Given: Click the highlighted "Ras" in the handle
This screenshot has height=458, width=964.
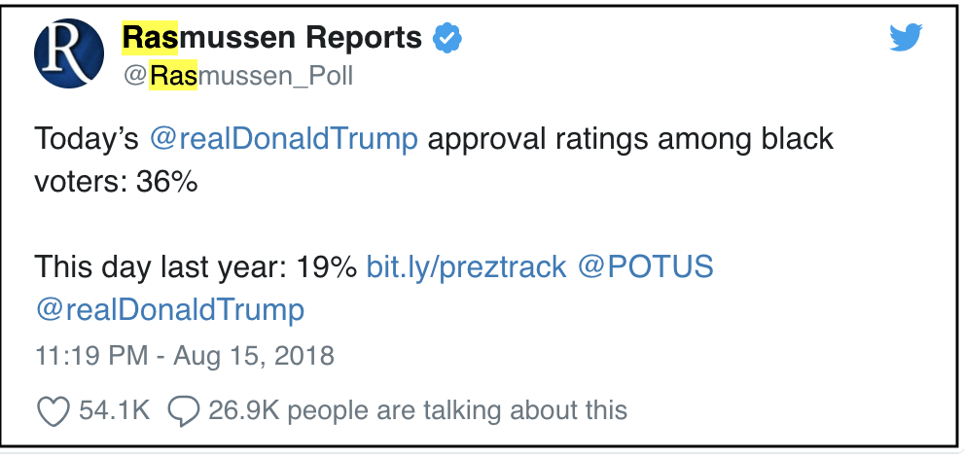Looking at the screenshot, I should coord(174,76).
